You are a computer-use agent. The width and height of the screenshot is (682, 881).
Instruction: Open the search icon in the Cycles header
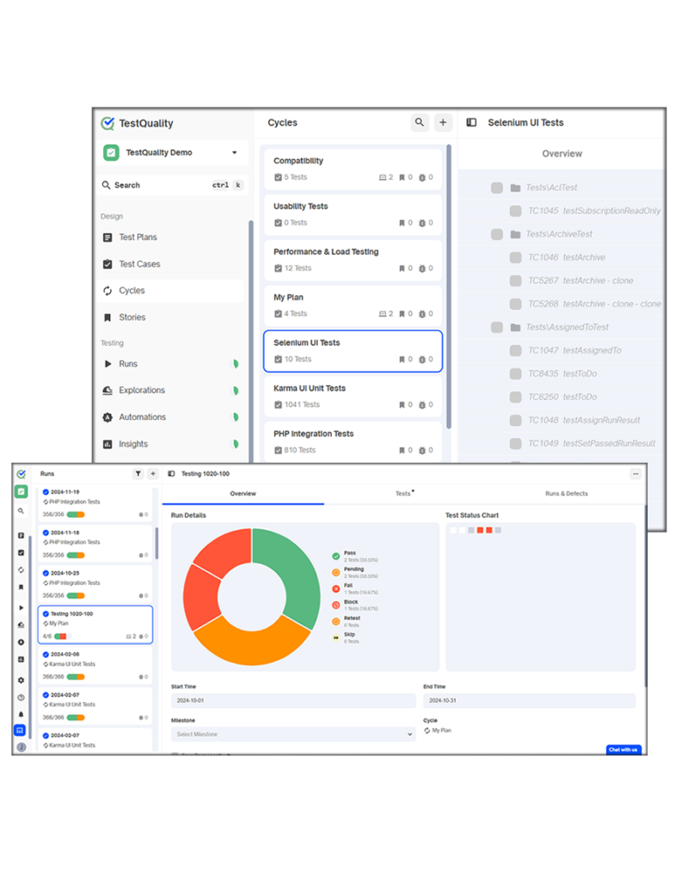pyautogui.click(x=419, y=122)
